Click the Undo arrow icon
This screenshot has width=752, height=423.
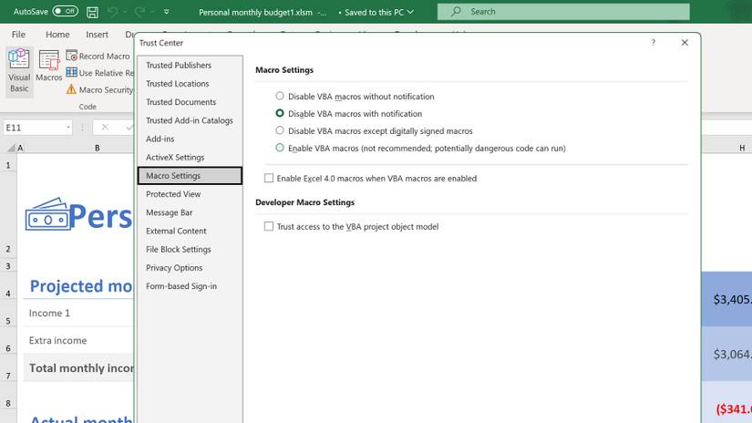[113, 12]
